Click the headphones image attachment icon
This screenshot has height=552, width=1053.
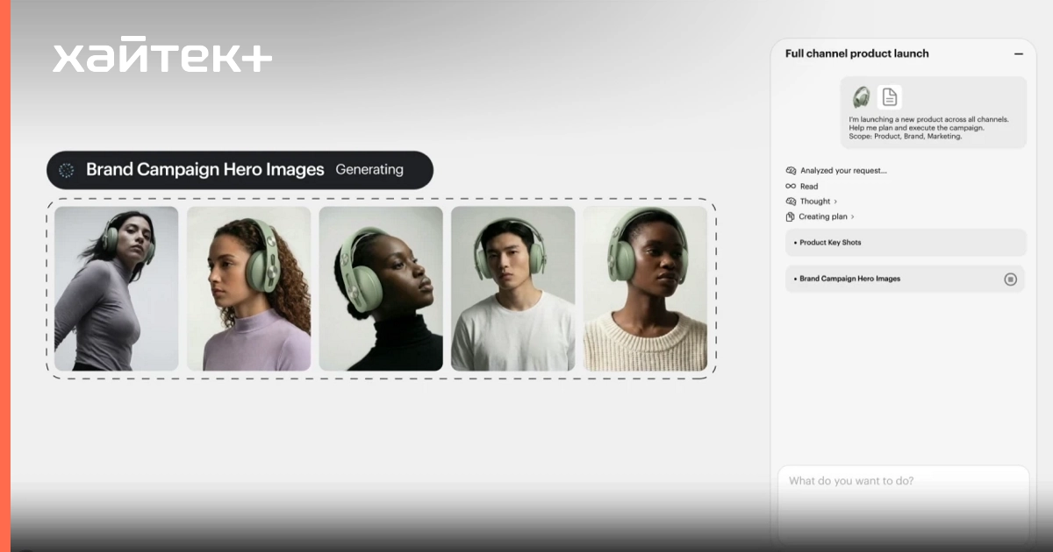point(862,97)
